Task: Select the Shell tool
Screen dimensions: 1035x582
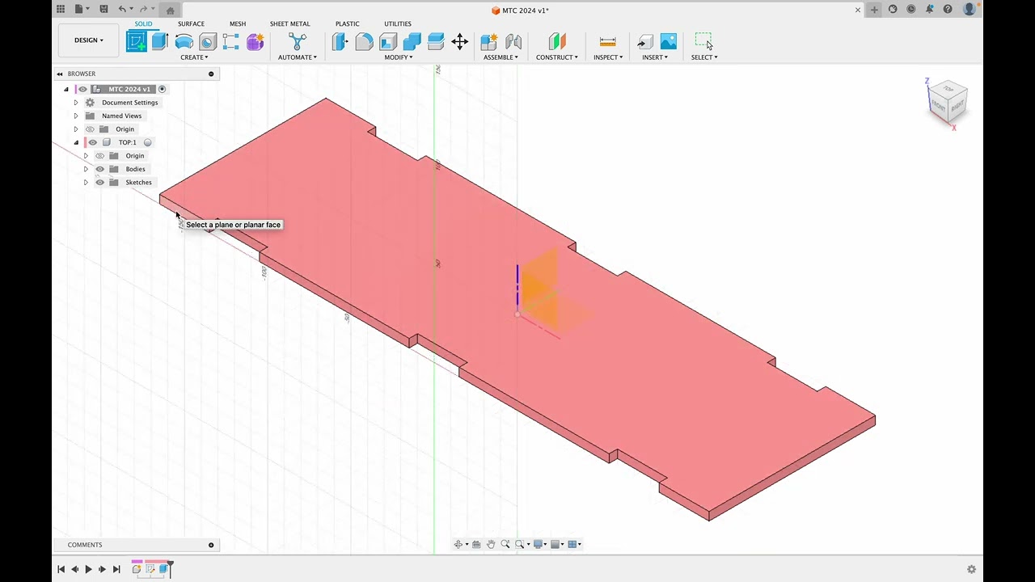Action: pos(388,42)
